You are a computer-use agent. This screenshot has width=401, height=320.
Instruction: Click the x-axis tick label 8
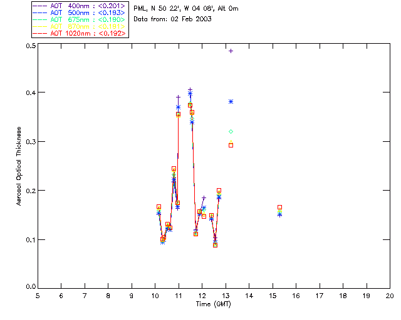pos(108,296)
